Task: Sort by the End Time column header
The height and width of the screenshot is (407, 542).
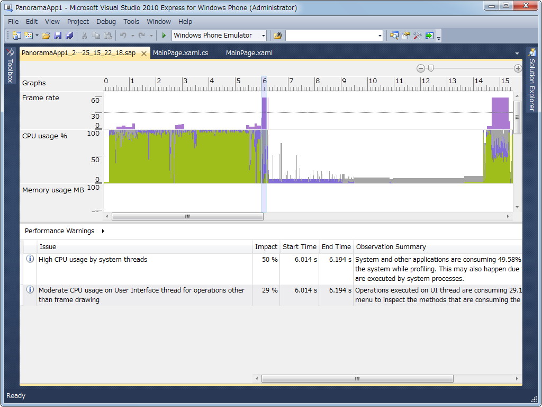Action: pos(336,247)
